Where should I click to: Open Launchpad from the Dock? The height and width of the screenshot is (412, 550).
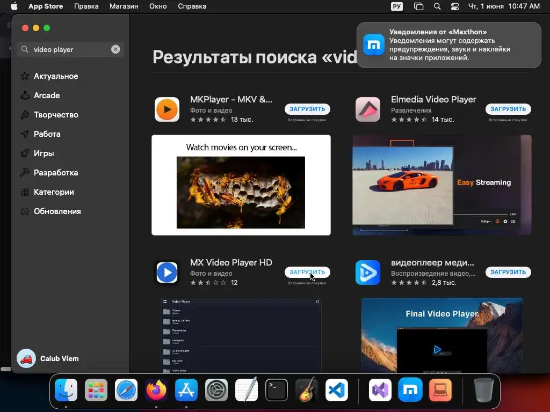click(x=96, y=390)
